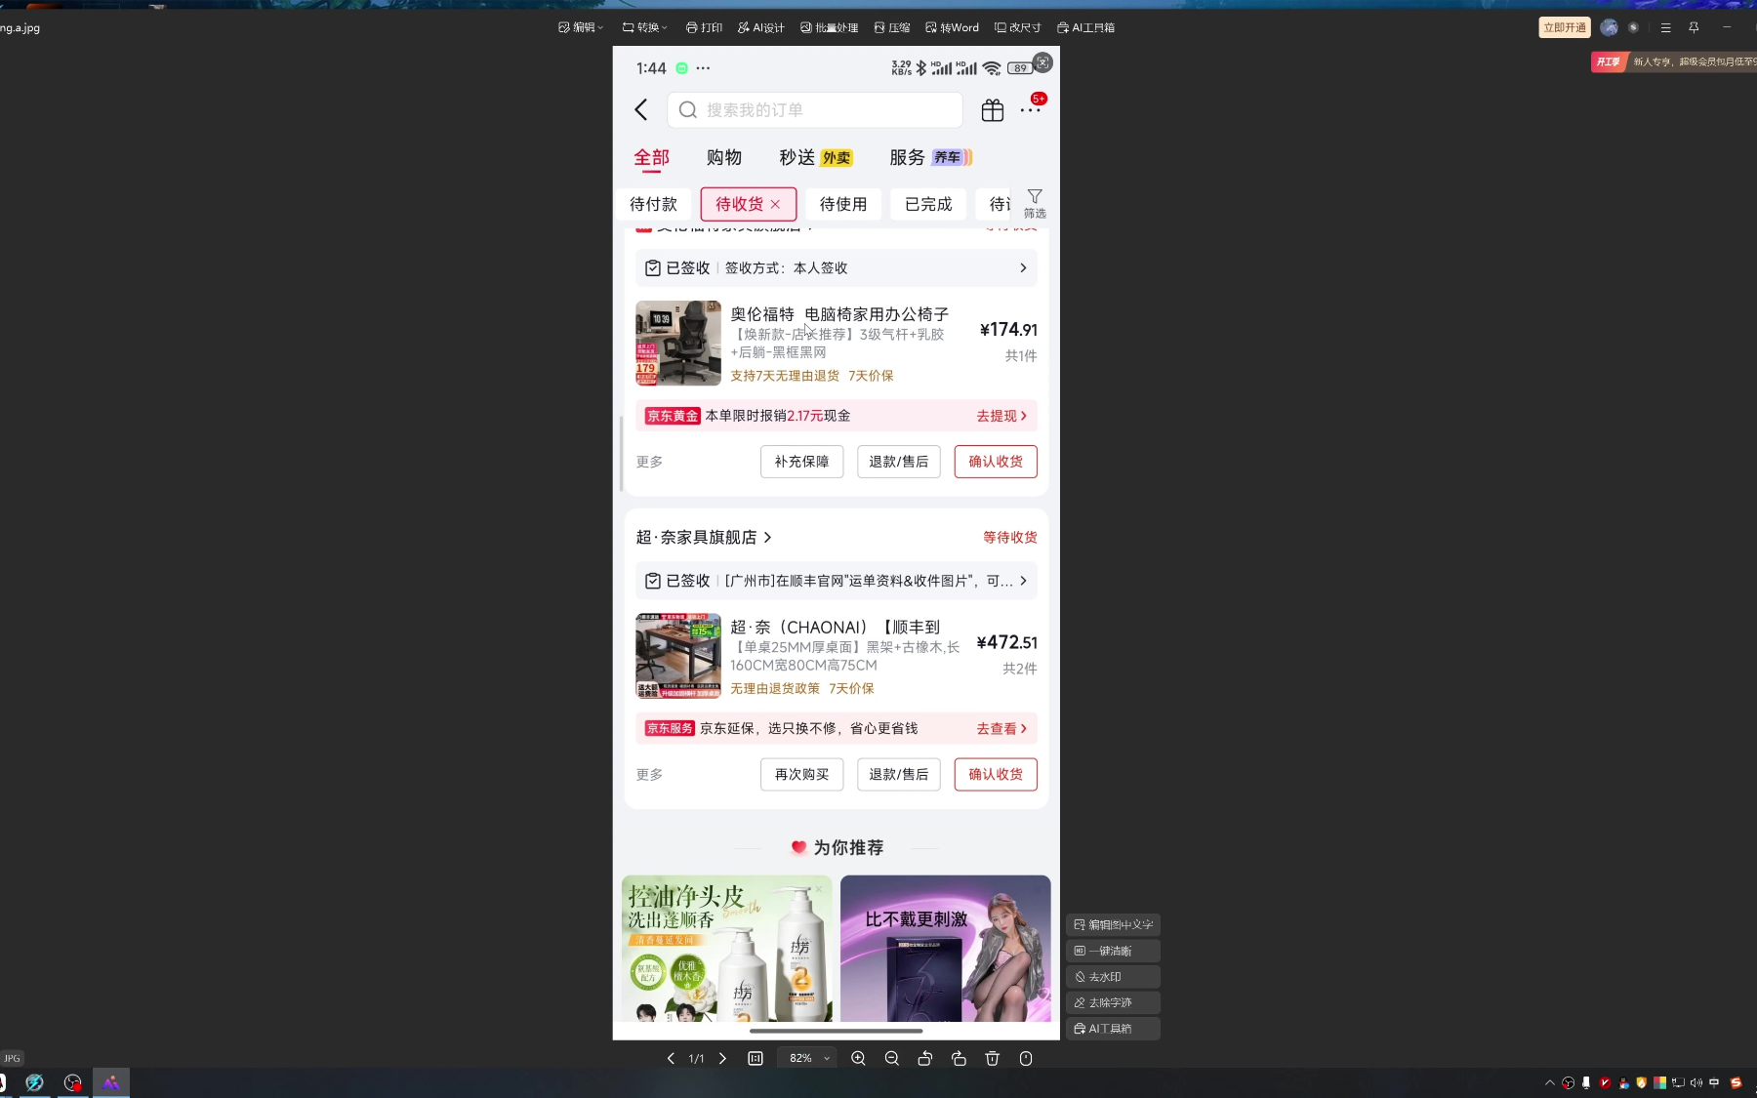Go to the next image arrow

(722, 1058)
